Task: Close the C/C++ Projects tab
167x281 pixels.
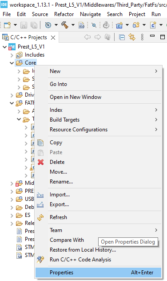Action: tap(53, 38)
